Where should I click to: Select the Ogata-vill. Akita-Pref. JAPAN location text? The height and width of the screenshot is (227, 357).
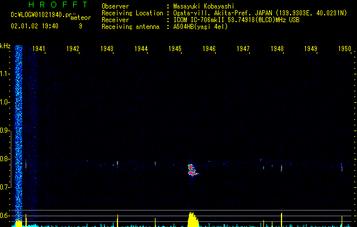coord(260,13)
